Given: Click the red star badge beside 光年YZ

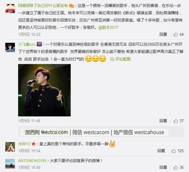Looking at the screenshot, I should coord(33,144).
